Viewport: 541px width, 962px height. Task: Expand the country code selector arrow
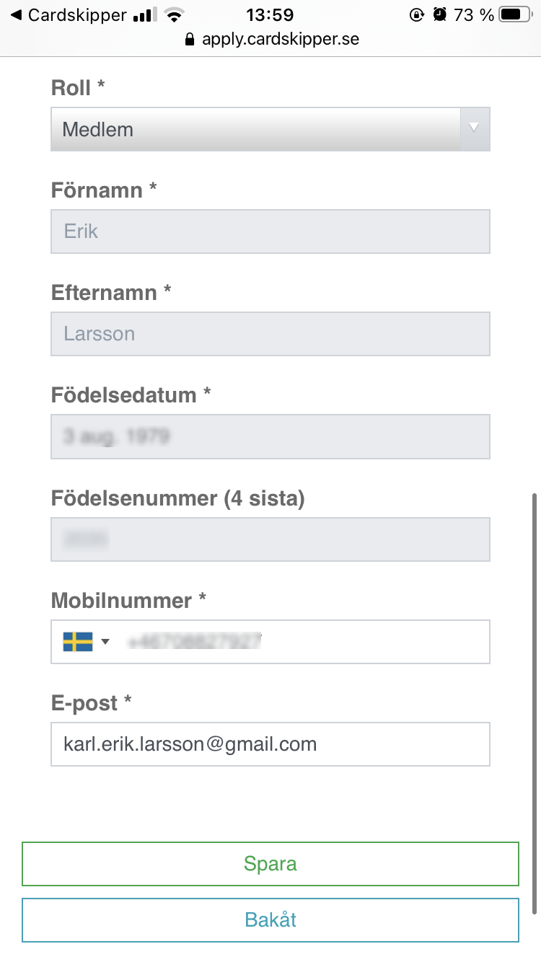[x=105, y=642]
